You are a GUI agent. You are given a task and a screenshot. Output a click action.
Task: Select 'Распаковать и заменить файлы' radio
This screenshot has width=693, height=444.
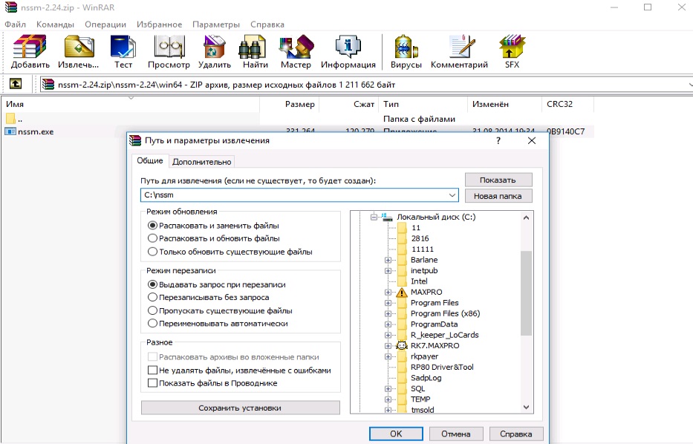[152, 225]
